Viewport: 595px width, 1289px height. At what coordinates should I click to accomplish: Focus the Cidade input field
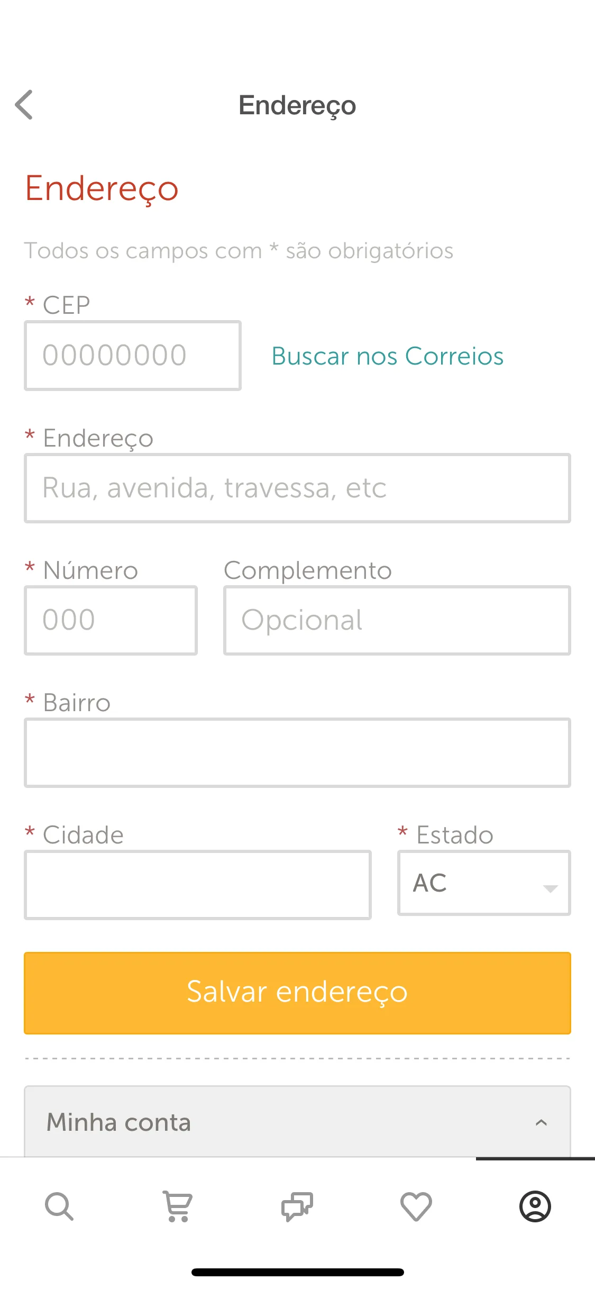click(x=198, y=885)
